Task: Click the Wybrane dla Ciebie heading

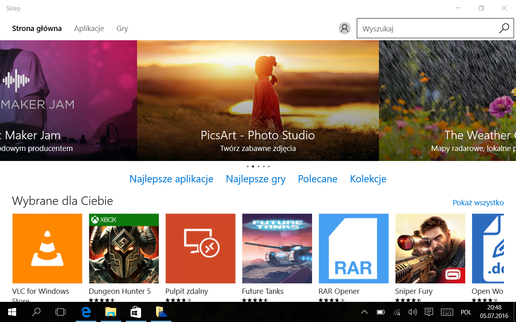Action: pyautogui.click(x=62, y=201)
